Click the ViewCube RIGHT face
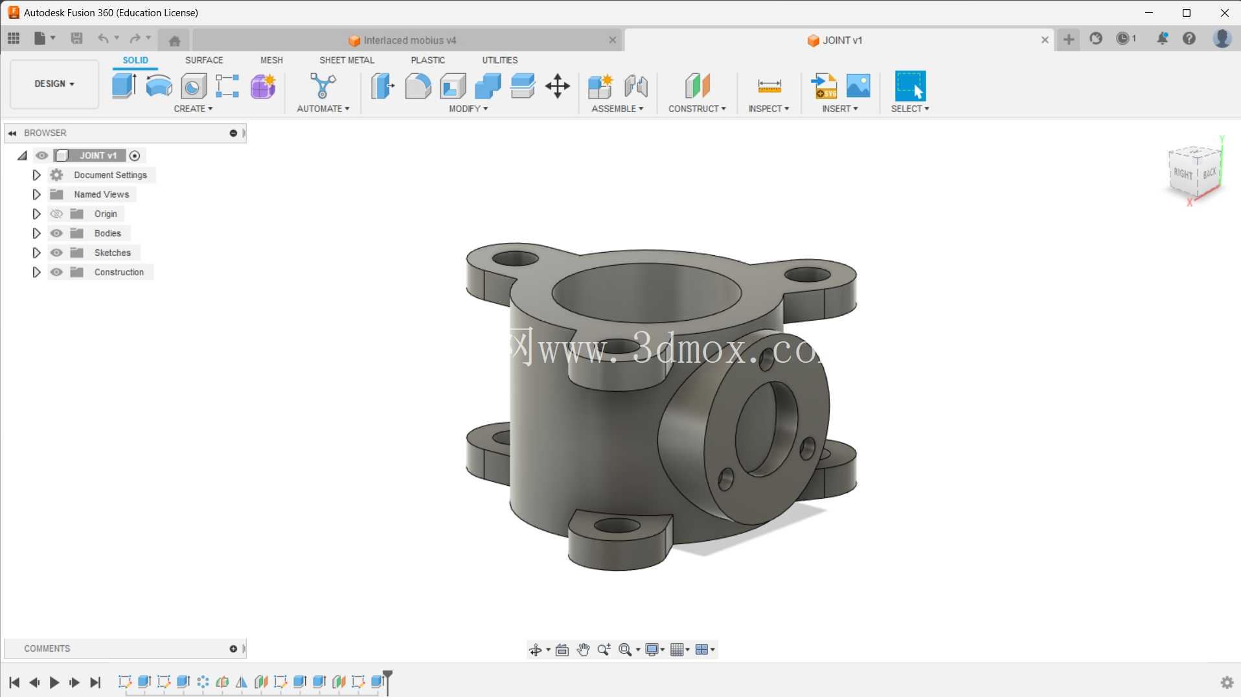The width and height of the screenshot is (1241, 697). pyautogui.click(x=1183, y=174)
